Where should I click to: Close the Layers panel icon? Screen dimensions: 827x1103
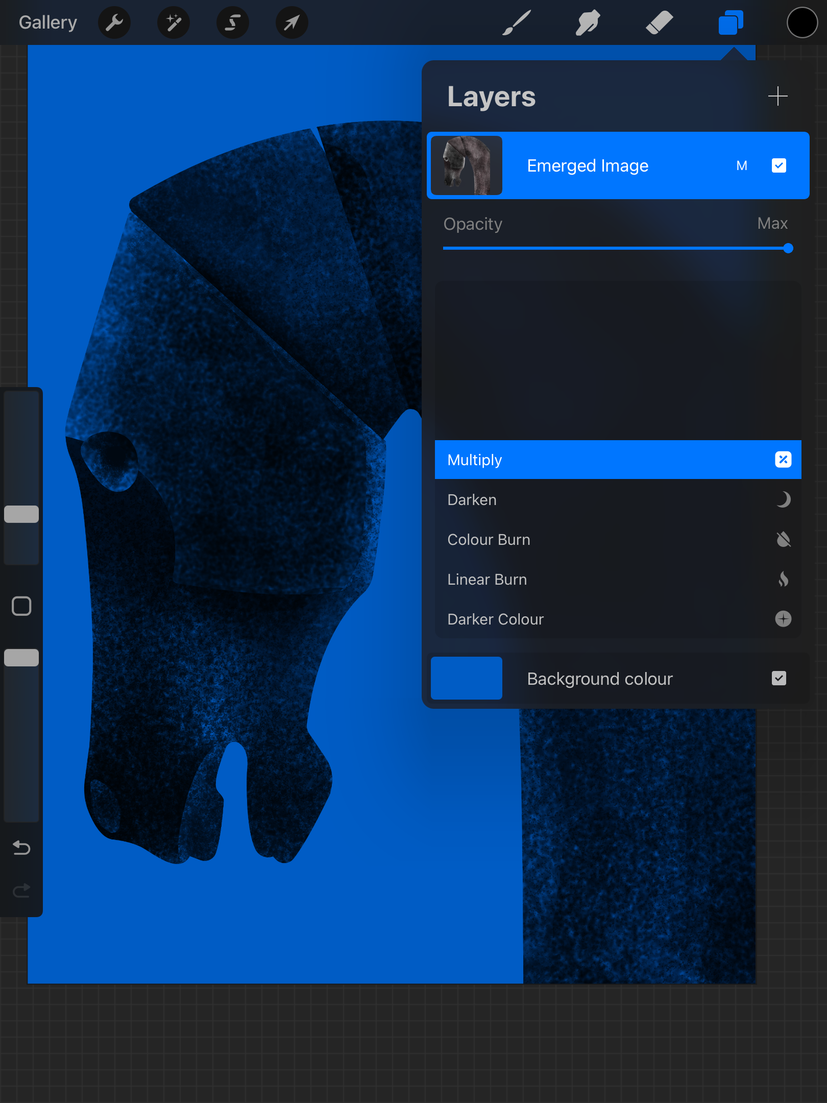click(x=731, y=22)
